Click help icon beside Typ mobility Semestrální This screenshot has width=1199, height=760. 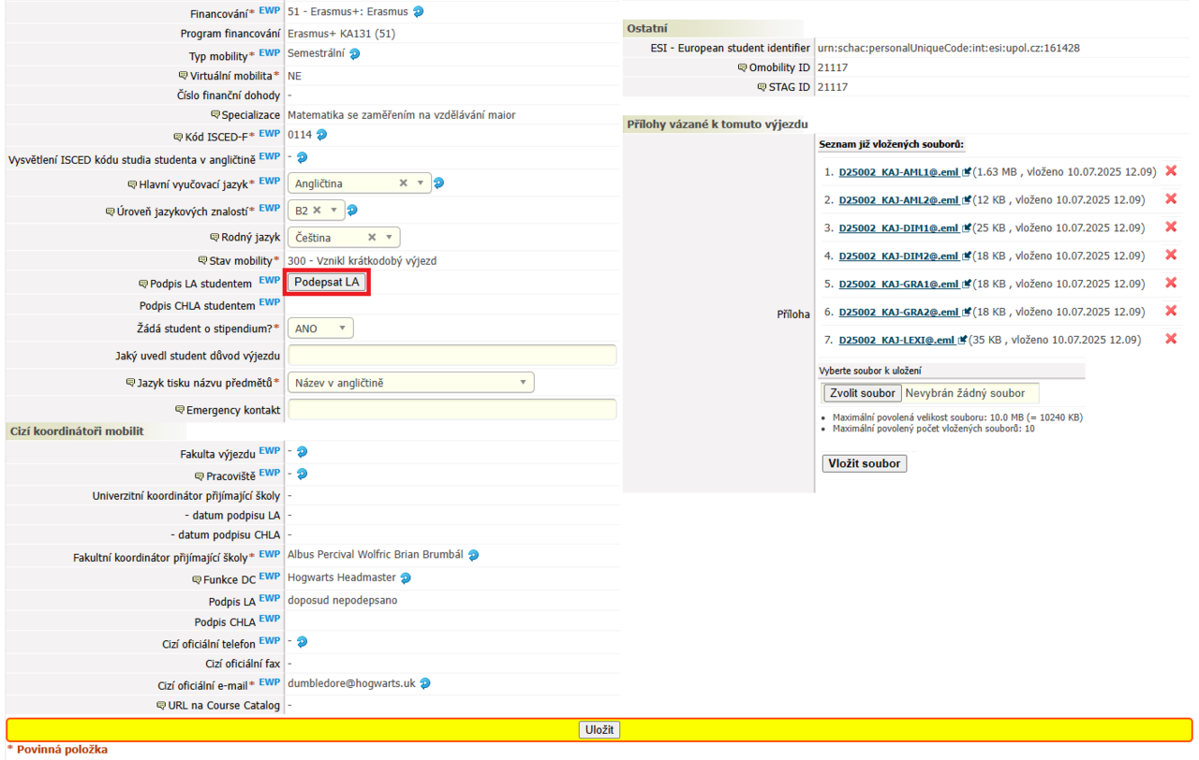[x=355, y=54]
